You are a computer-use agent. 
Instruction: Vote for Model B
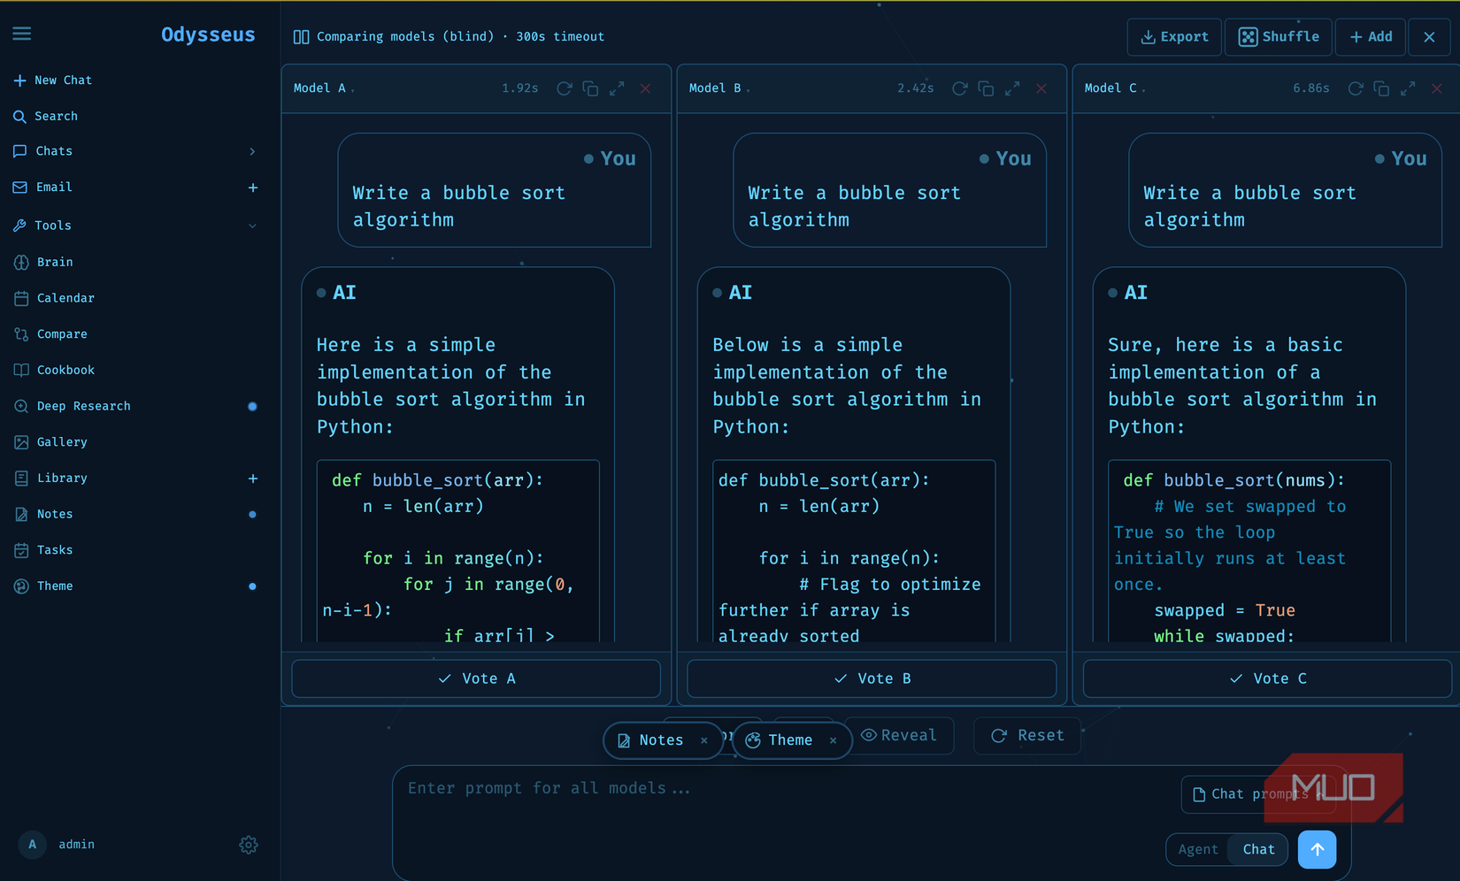pyautogui.click(x=872, y=678)
